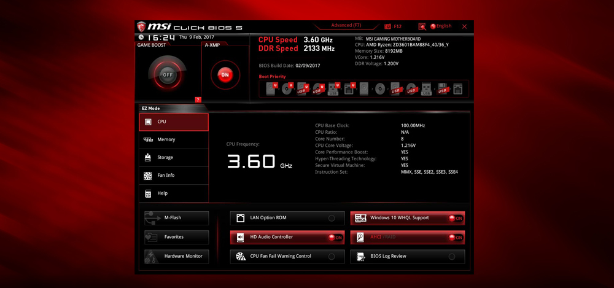Enable LAN Option ROM
Image resolution: width=614 pixels, height=288 pixels.
pos(332,218)
